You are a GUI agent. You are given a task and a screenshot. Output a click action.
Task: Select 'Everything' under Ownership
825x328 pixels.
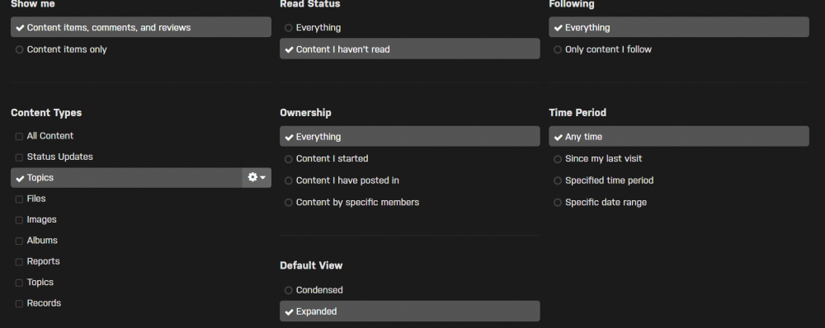[x=409, y=137]
